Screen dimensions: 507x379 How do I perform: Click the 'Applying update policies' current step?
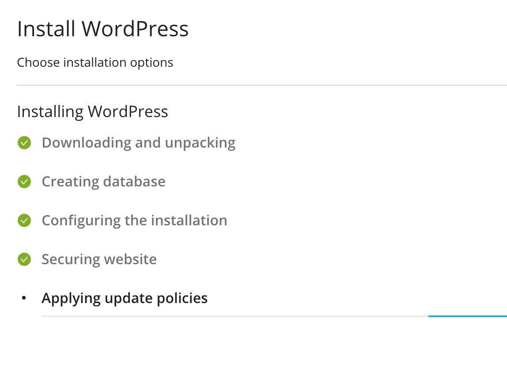pos(125,299)
